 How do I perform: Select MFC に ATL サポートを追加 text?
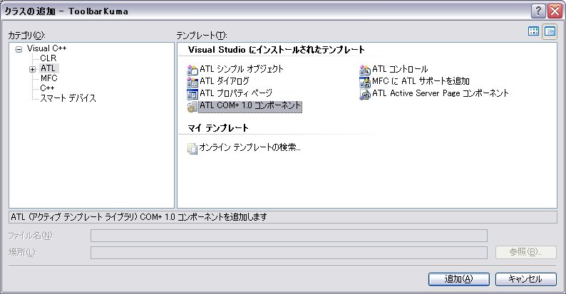421,81
